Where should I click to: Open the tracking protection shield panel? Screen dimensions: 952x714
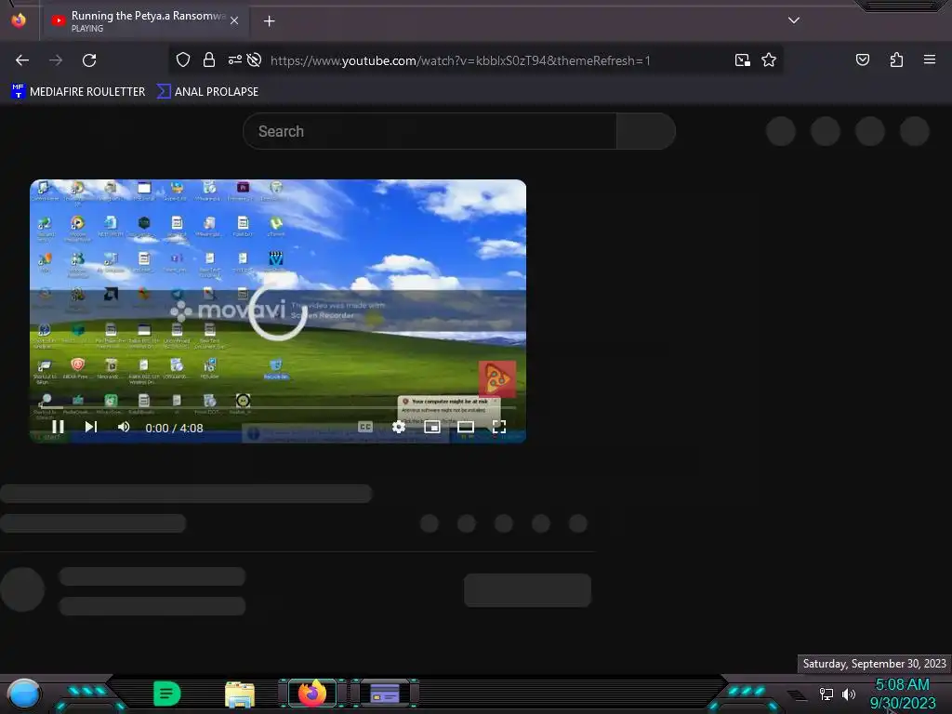click(183, 60)
